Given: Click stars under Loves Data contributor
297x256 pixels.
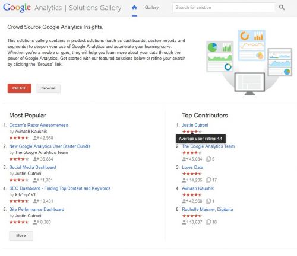Looking at the screenshot, I should (192, 174).
